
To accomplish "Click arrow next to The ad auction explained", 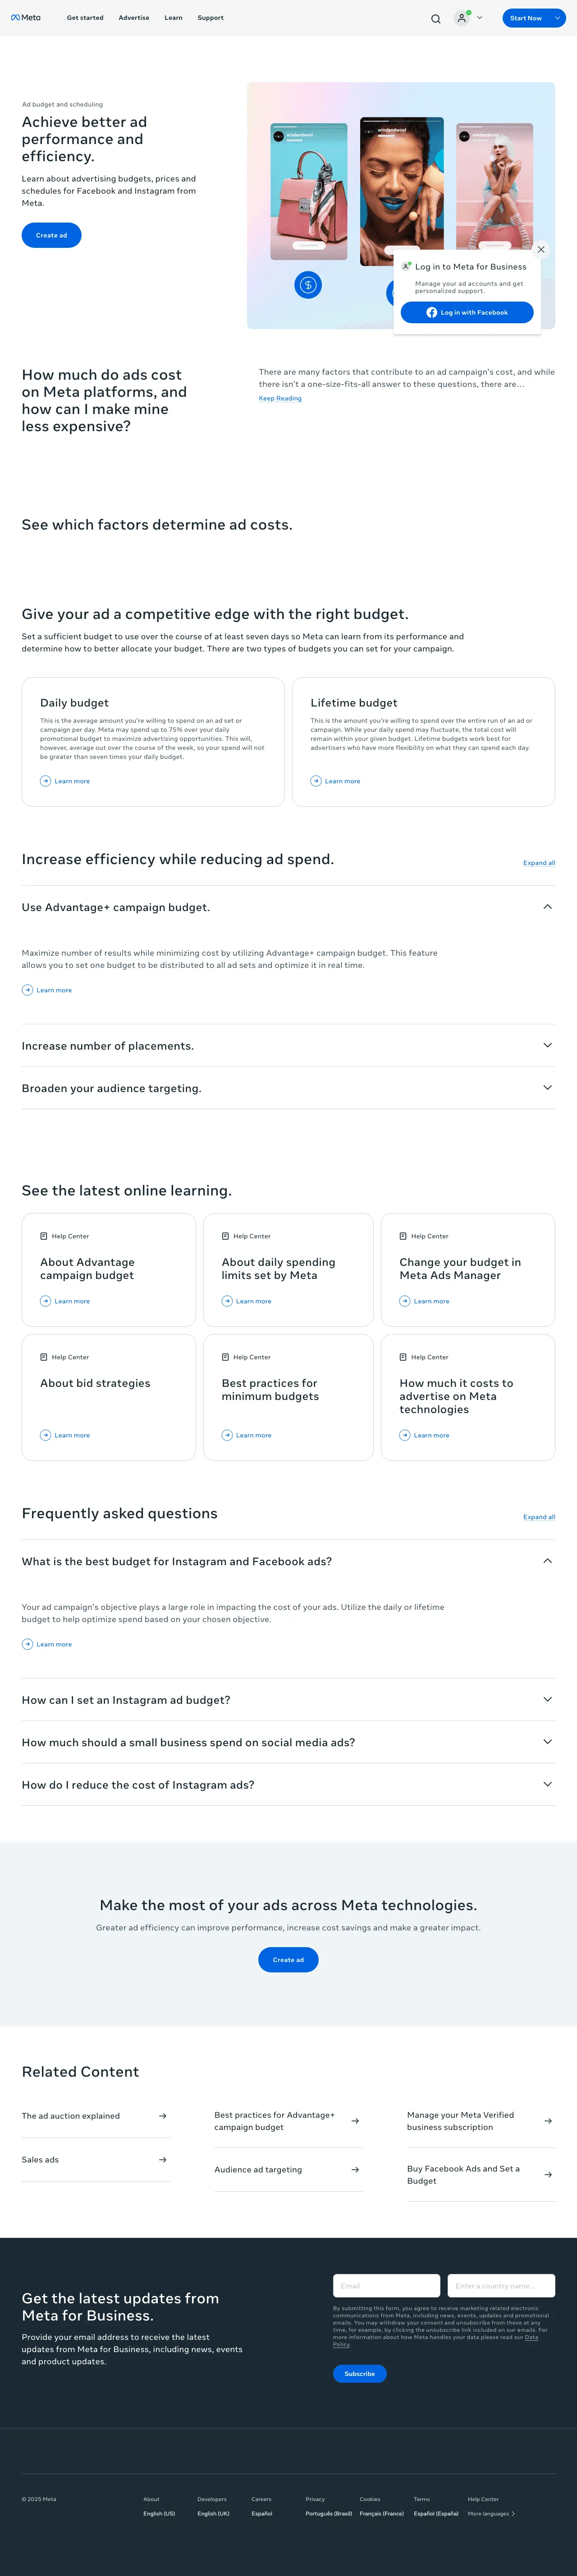I will [163, 2116].
